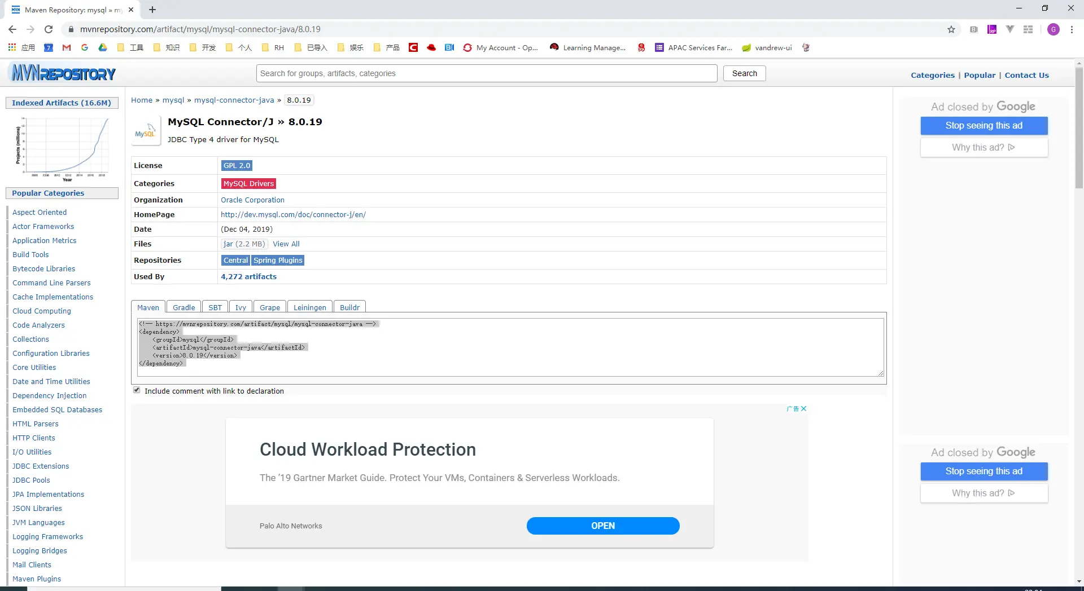This screenshot has width=1084, height=591.
Task: Open the jar (2.2 MB) file link
Action: [244, 244]
